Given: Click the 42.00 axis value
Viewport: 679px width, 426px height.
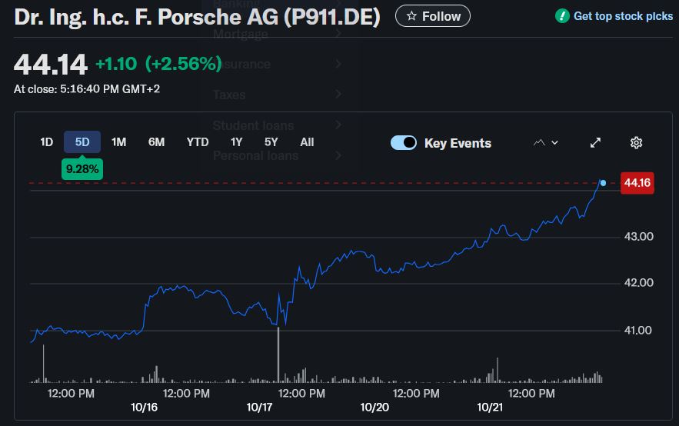Looking at the screenshot, I should click(638, 283).
